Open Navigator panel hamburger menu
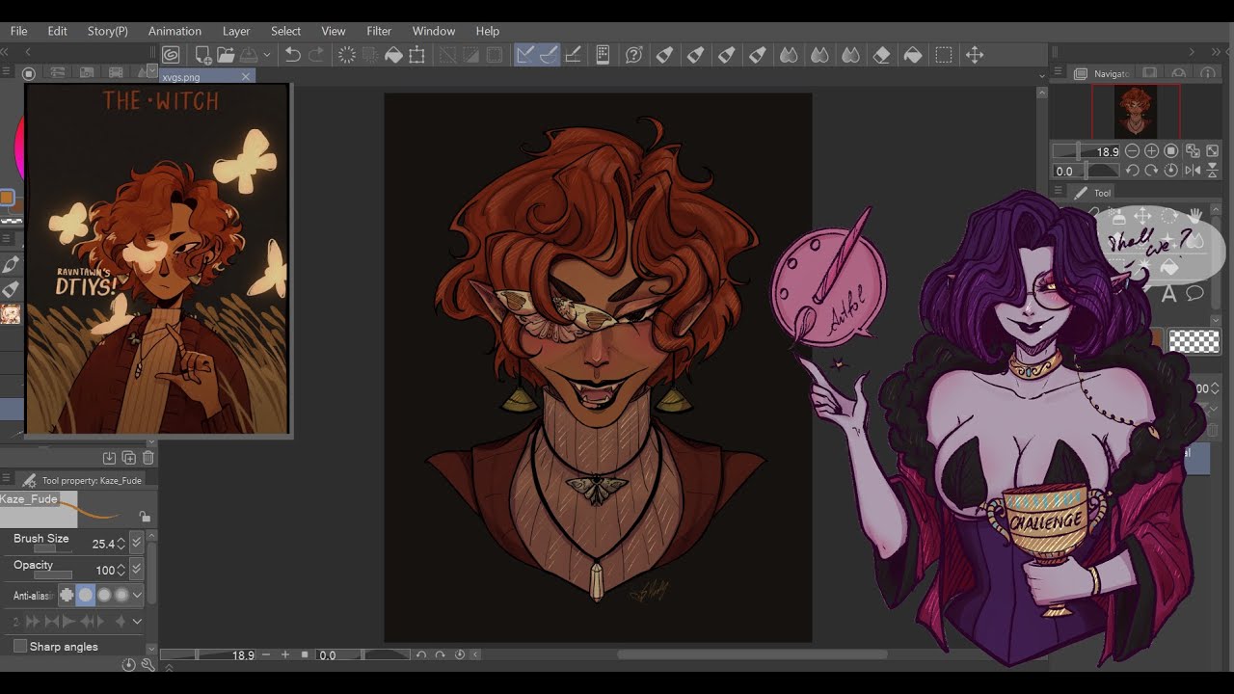 [1058, 73]
